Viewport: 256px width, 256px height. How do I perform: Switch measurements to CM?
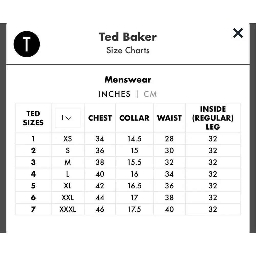150,94
